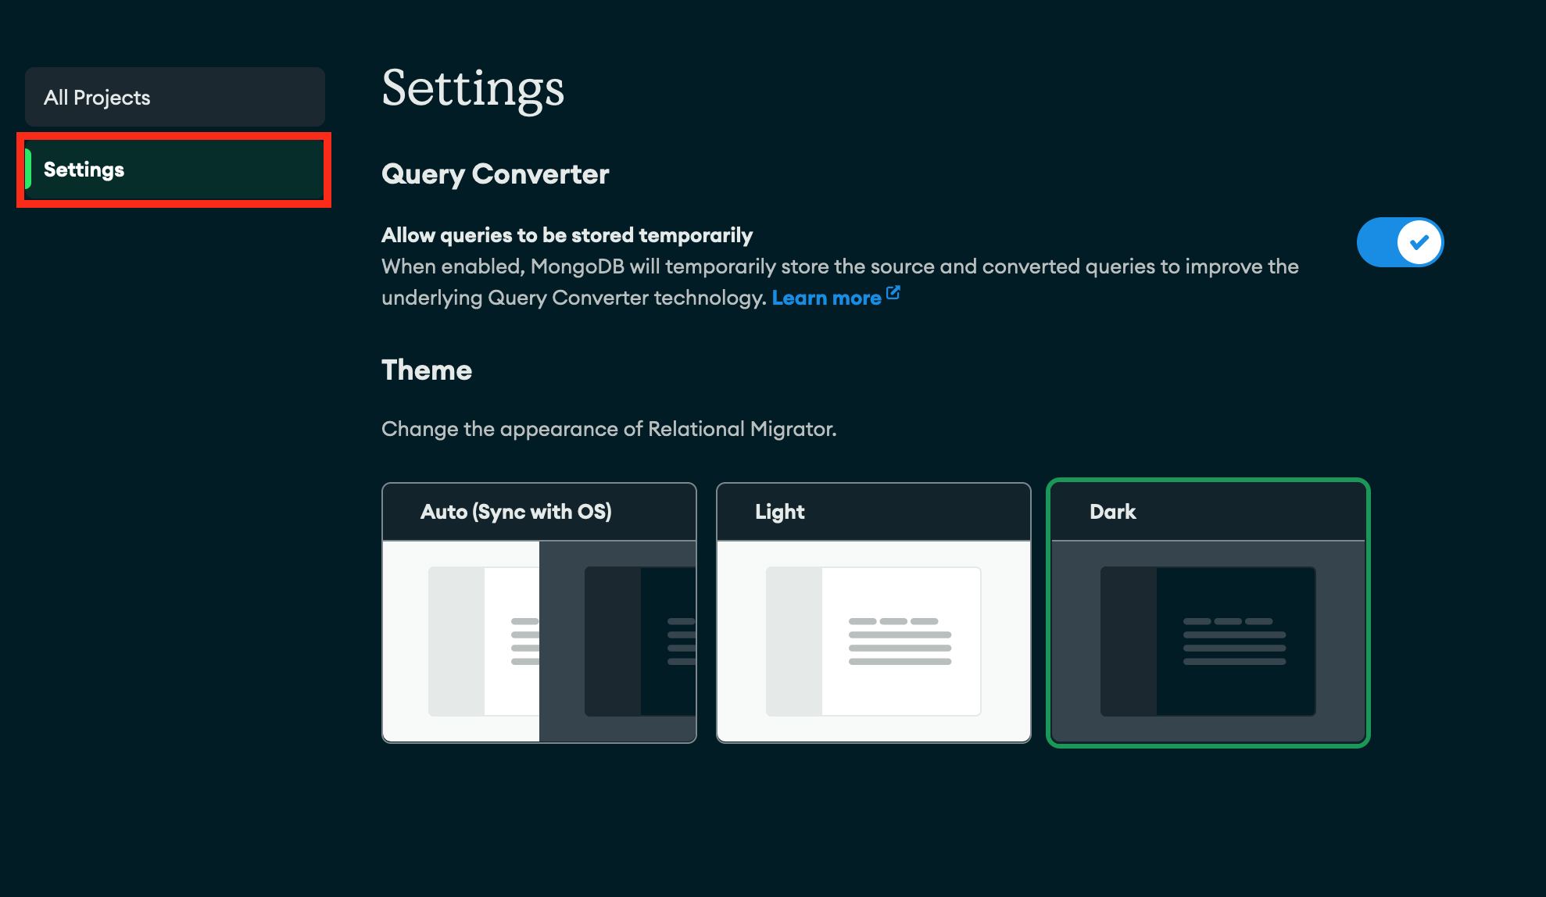1546x897 pixels.
Task: Click the external link icon after Learn more
Action: pos(893,294)
